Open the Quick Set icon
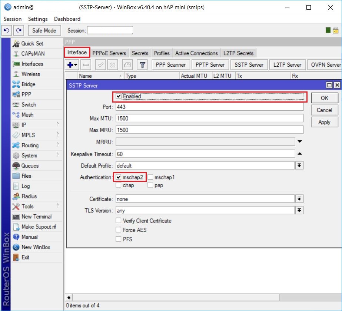This screenshot has height=311, width=342. (16, 44)
